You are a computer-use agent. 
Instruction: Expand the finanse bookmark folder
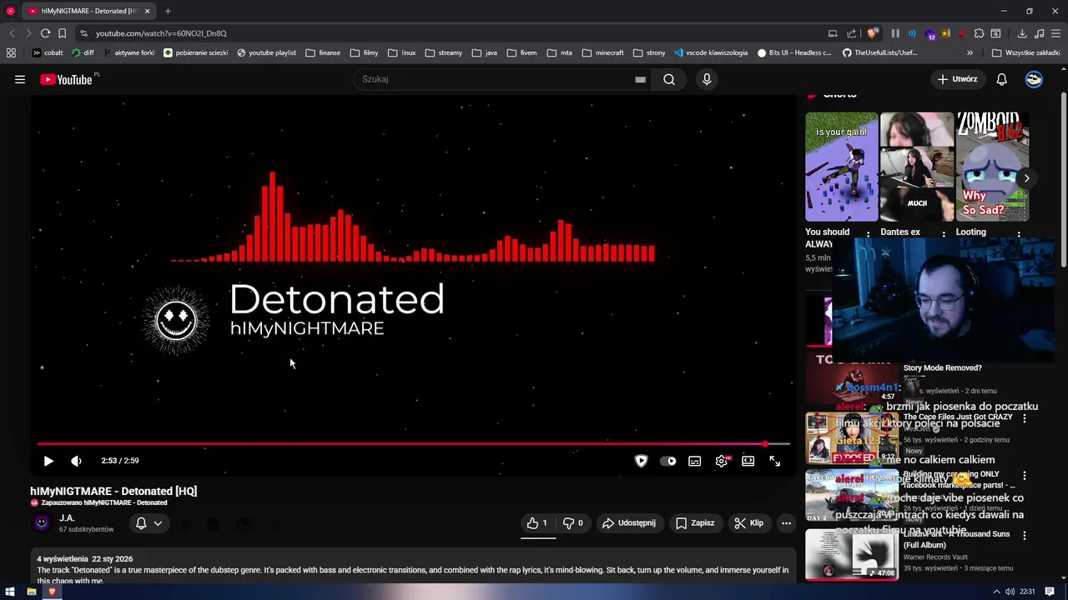tap(323, 52)
